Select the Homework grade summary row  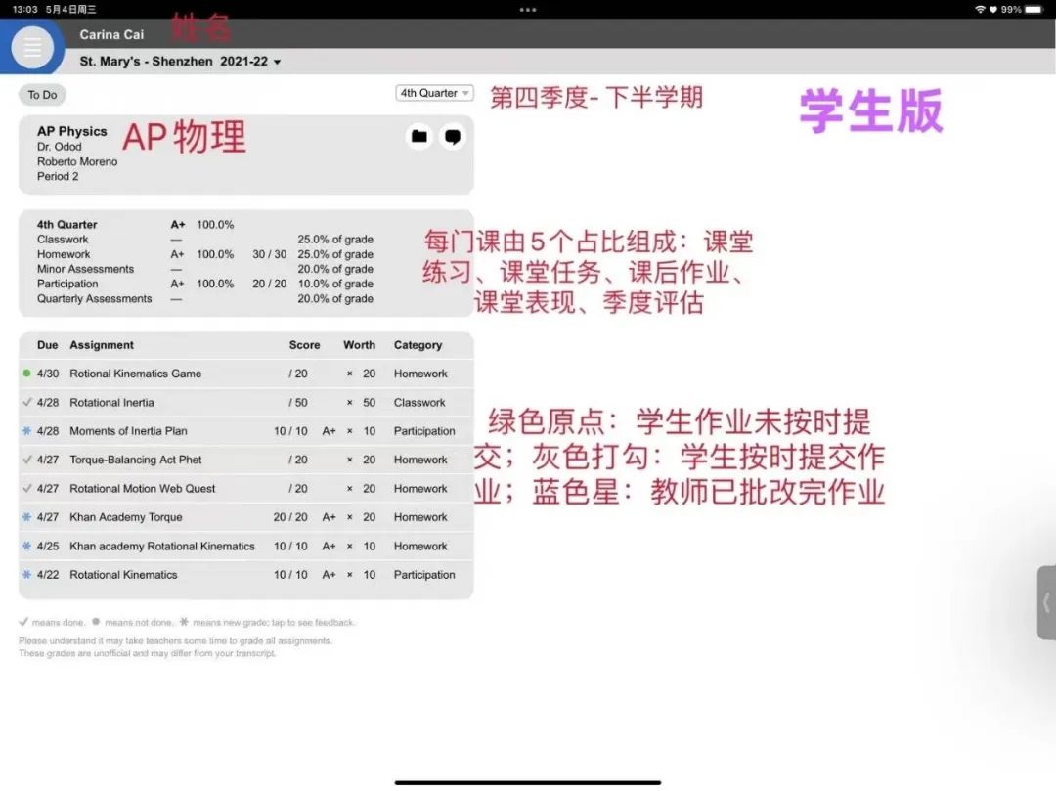click(204, 254)
